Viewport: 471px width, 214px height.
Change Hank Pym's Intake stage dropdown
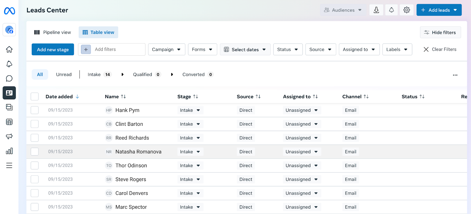[x=190, y=110]
